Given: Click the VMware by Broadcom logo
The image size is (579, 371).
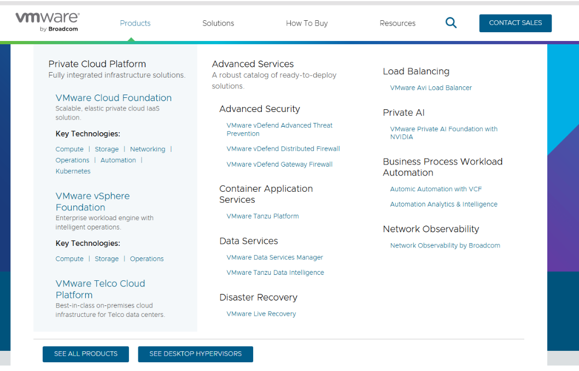Looking at the screenshot, I should (47, 22).
